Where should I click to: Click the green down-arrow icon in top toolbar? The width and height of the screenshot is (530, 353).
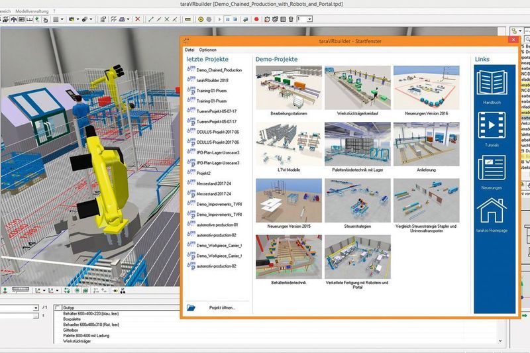click(x=37, y=19)
